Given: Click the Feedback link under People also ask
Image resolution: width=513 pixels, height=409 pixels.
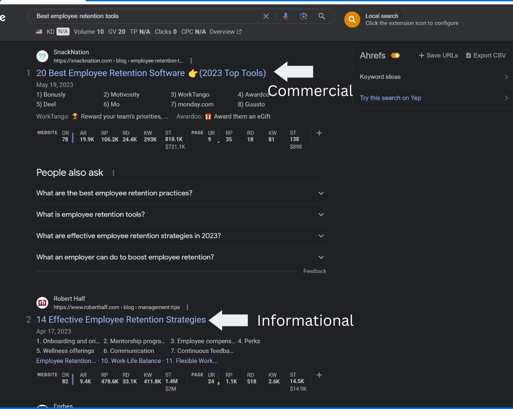Looking at the screenshot, I should [315, 271].
